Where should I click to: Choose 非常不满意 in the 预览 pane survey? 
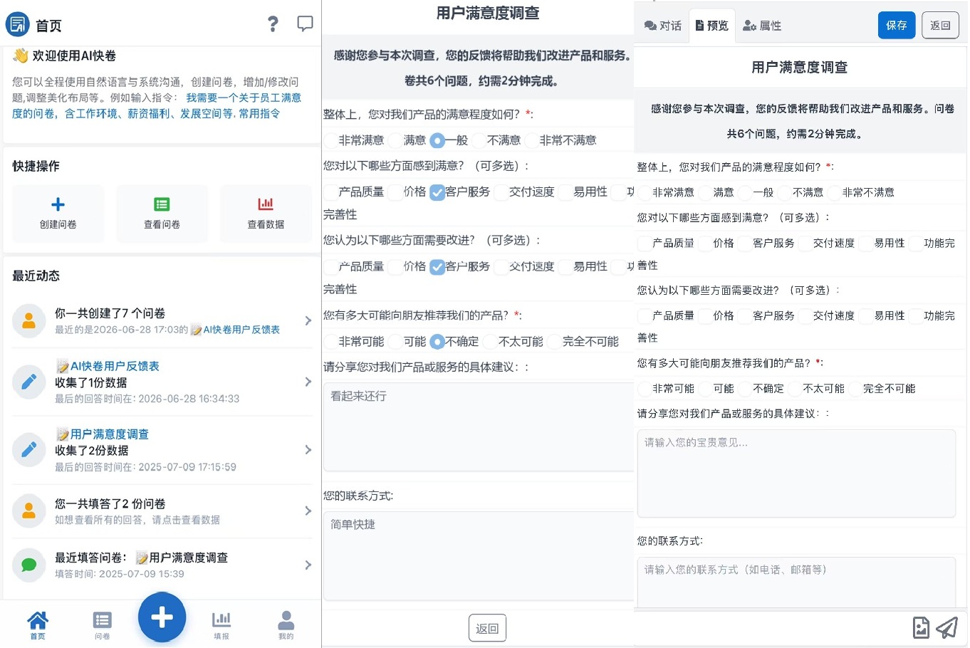[x=835, y=193]
